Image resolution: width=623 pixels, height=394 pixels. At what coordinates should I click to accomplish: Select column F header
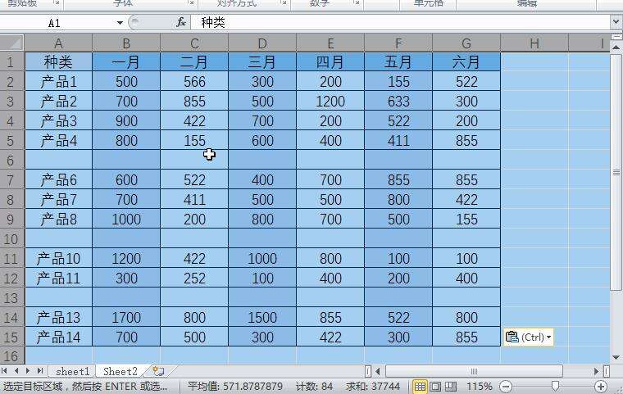(398, 43)
